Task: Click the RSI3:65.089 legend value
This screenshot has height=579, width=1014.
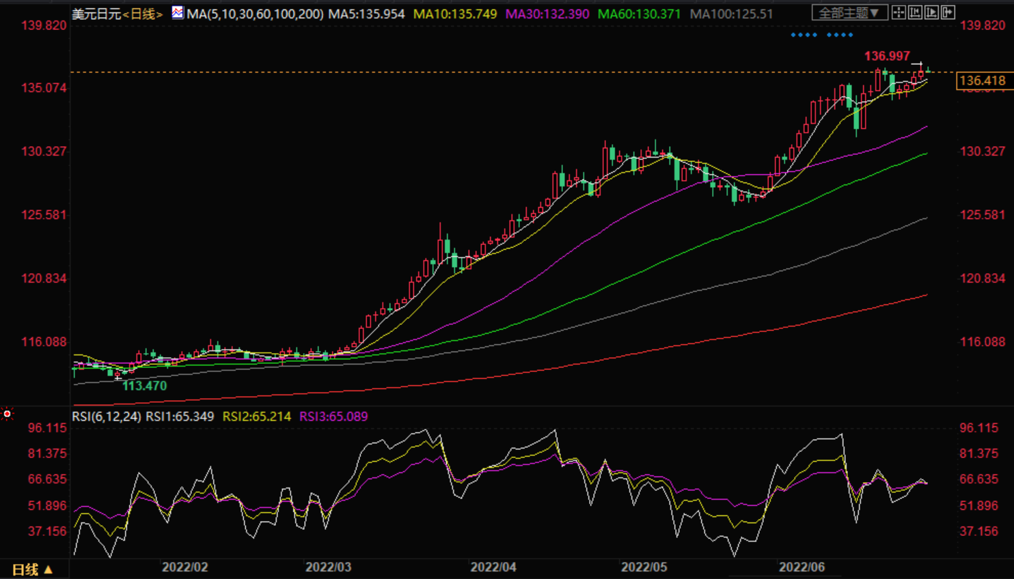Action: click(333, 416)
